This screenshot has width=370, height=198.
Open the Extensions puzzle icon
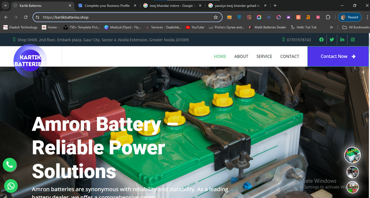coord(328,17)
